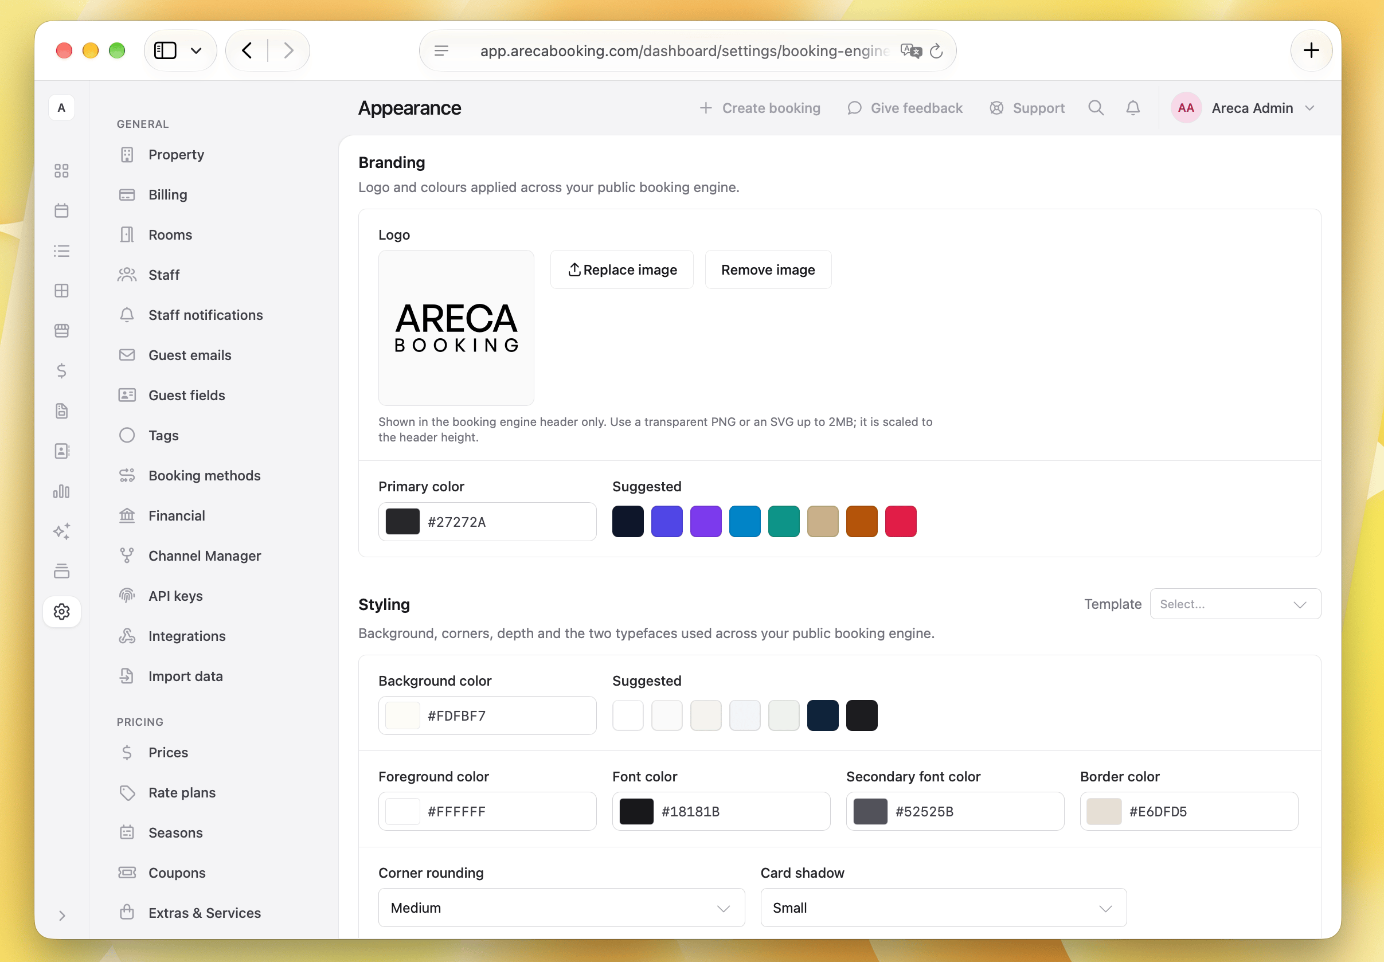Click the Border color hex field
This screenshot has height=962, width=1384.
pos(1188,811)
